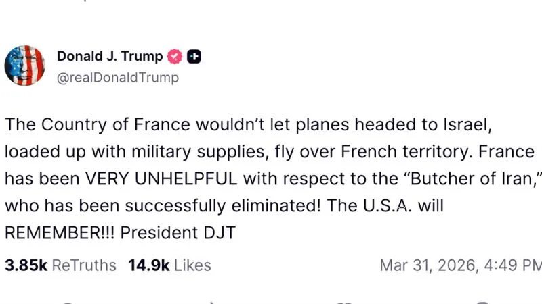Open the Donald J. Trump display name
The height and width of the screenshot is (304, 542).
point(110,57)
